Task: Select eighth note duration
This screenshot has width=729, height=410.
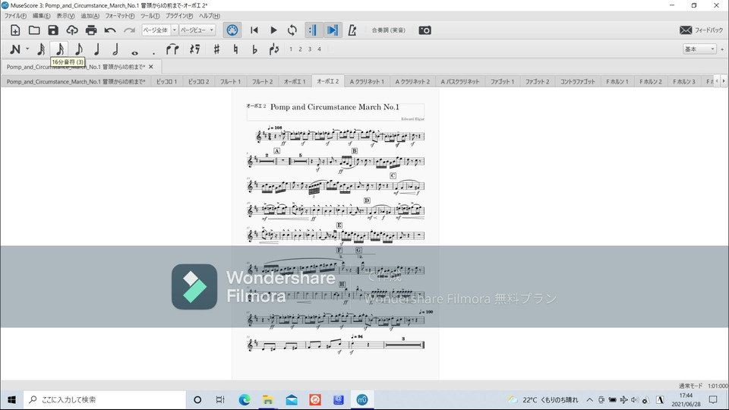Action: pos(78,49)
